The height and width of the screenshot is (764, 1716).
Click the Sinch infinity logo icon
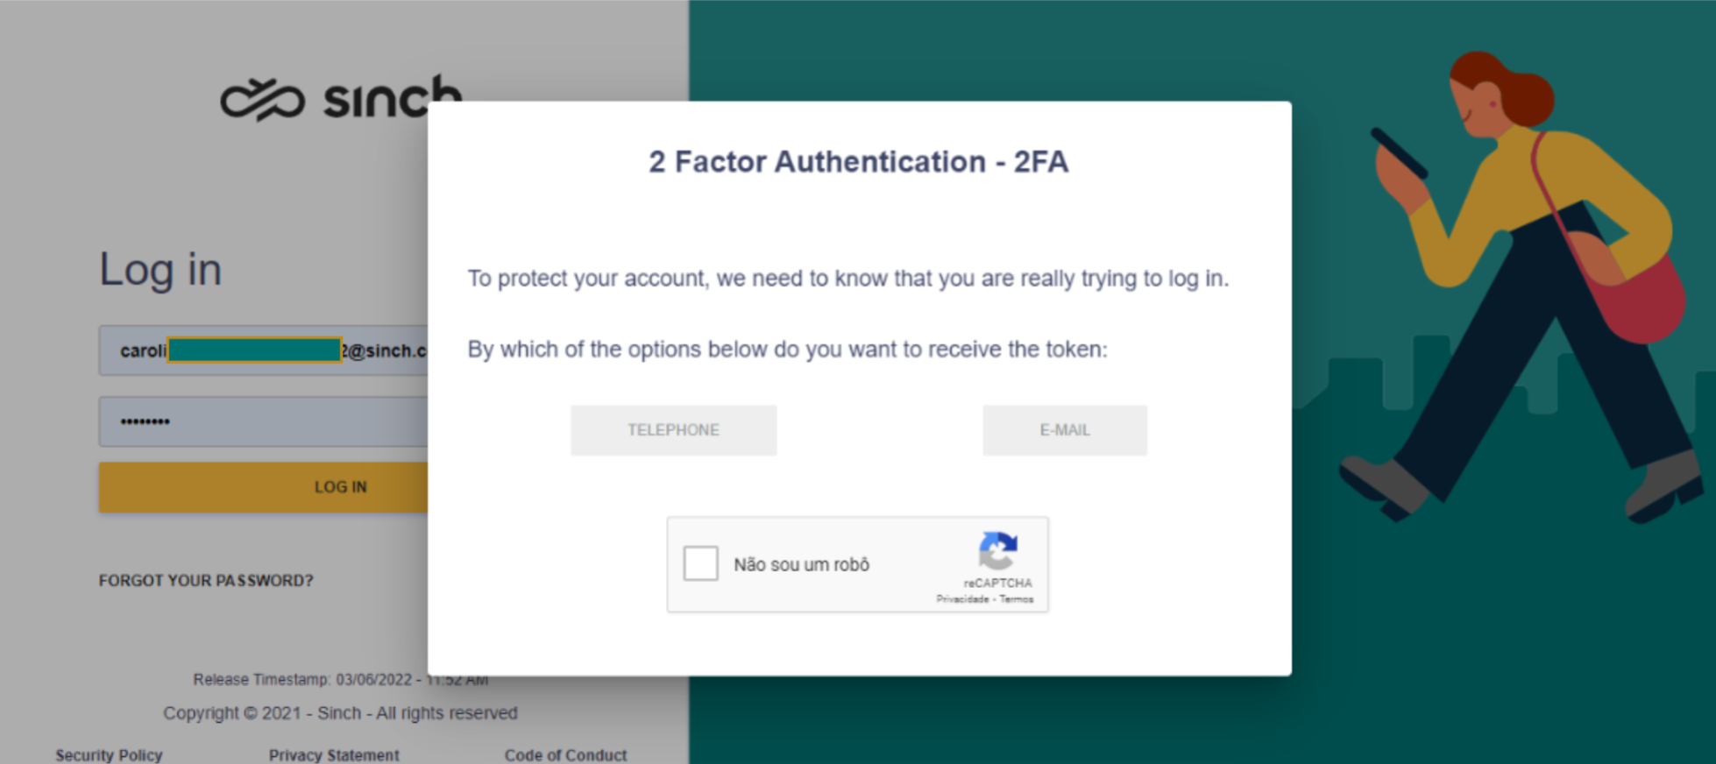click(262, 100)
